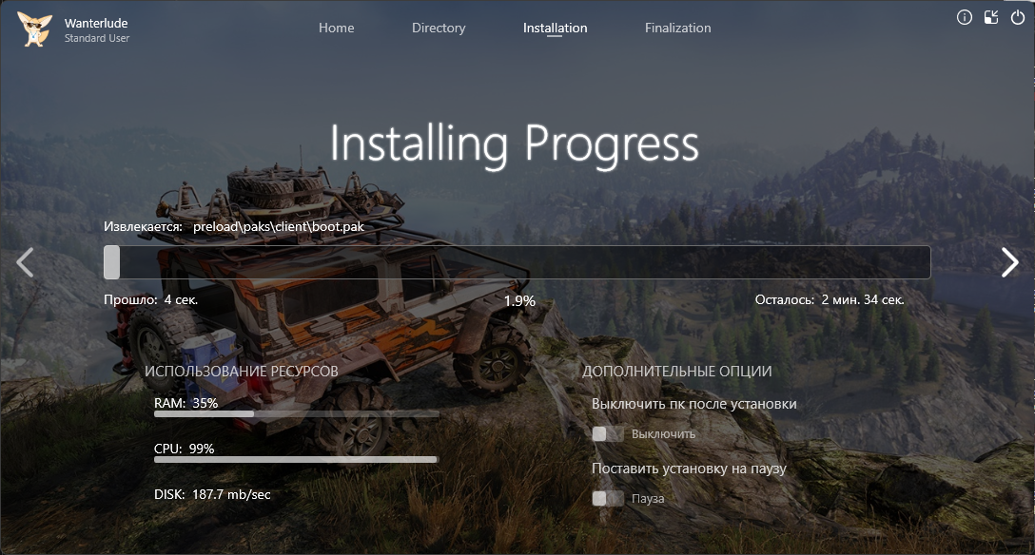Image resolution: width=1035 pixels, height=555 pixels.
Task: Open the info icon at top right
Action: (965, 17)
